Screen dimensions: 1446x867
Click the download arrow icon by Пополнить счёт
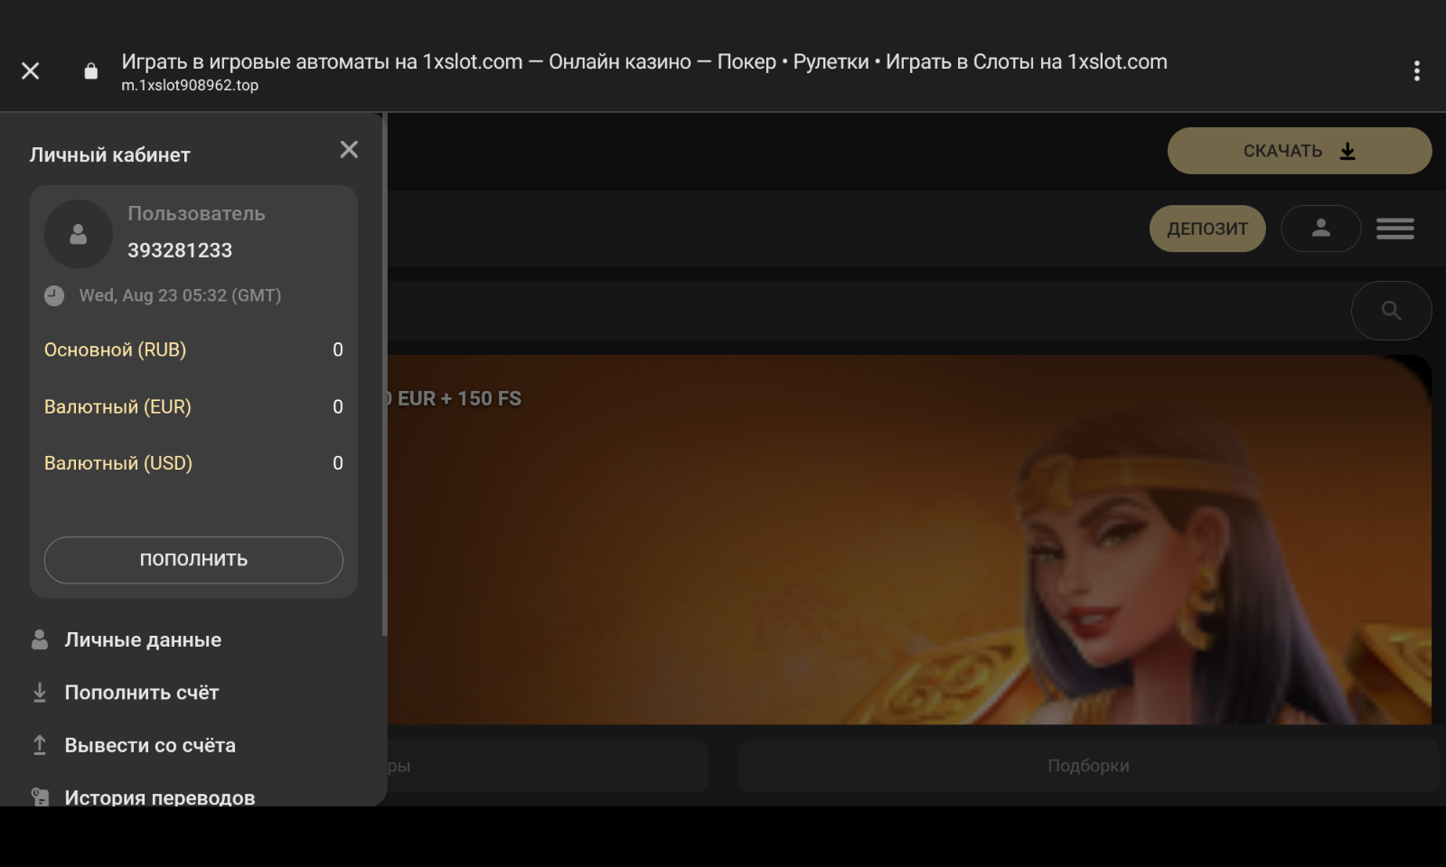point(40,693)
